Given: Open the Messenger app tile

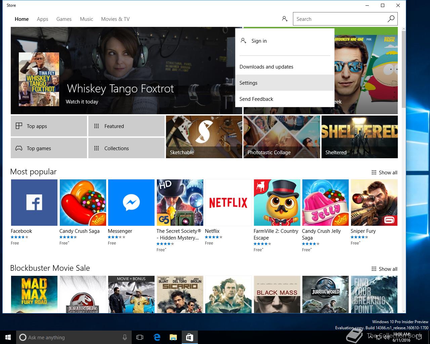Looking at the screenshot, I should [131, 203].
